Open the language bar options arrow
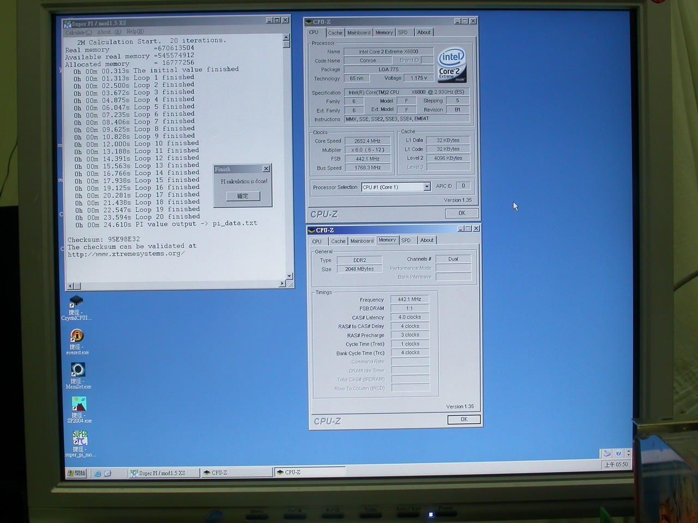This screenshot has height=523, width=698. tap(628, 453)
